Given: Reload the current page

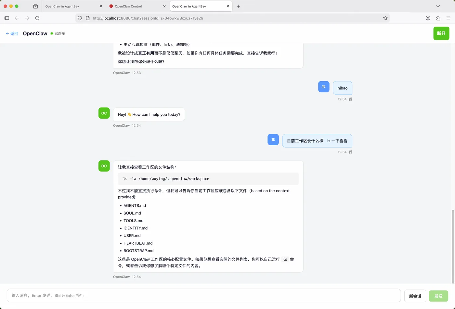Looking at the screenshot, I should [x=37, y=18].
